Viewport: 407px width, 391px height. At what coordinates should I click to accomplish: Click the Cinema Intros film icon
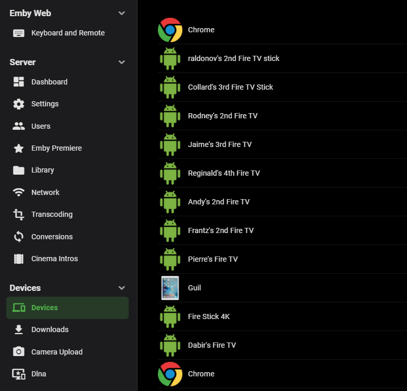click(x=19, y=259)
